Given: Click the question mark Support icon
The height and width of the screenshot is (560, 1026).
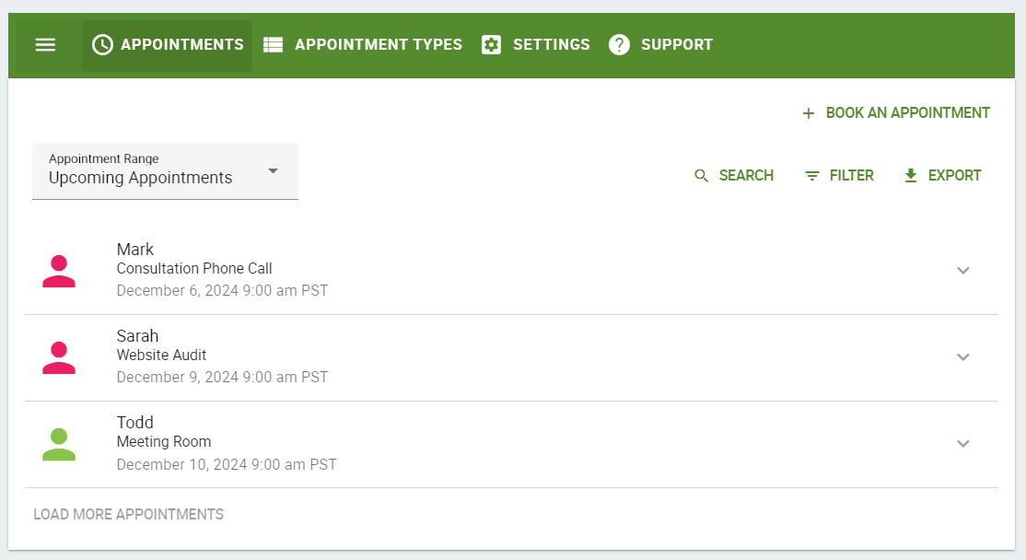Looking at the screenshot, I should tap(619, 44).
